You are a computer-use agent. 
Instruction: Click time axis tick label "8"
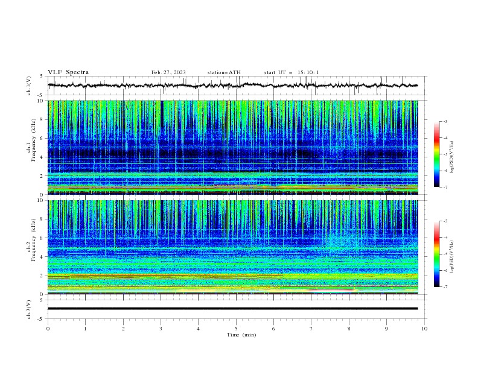click(349, 329)
